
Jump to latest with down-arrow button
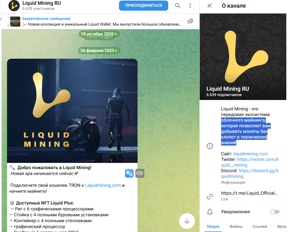coord(187,221)
